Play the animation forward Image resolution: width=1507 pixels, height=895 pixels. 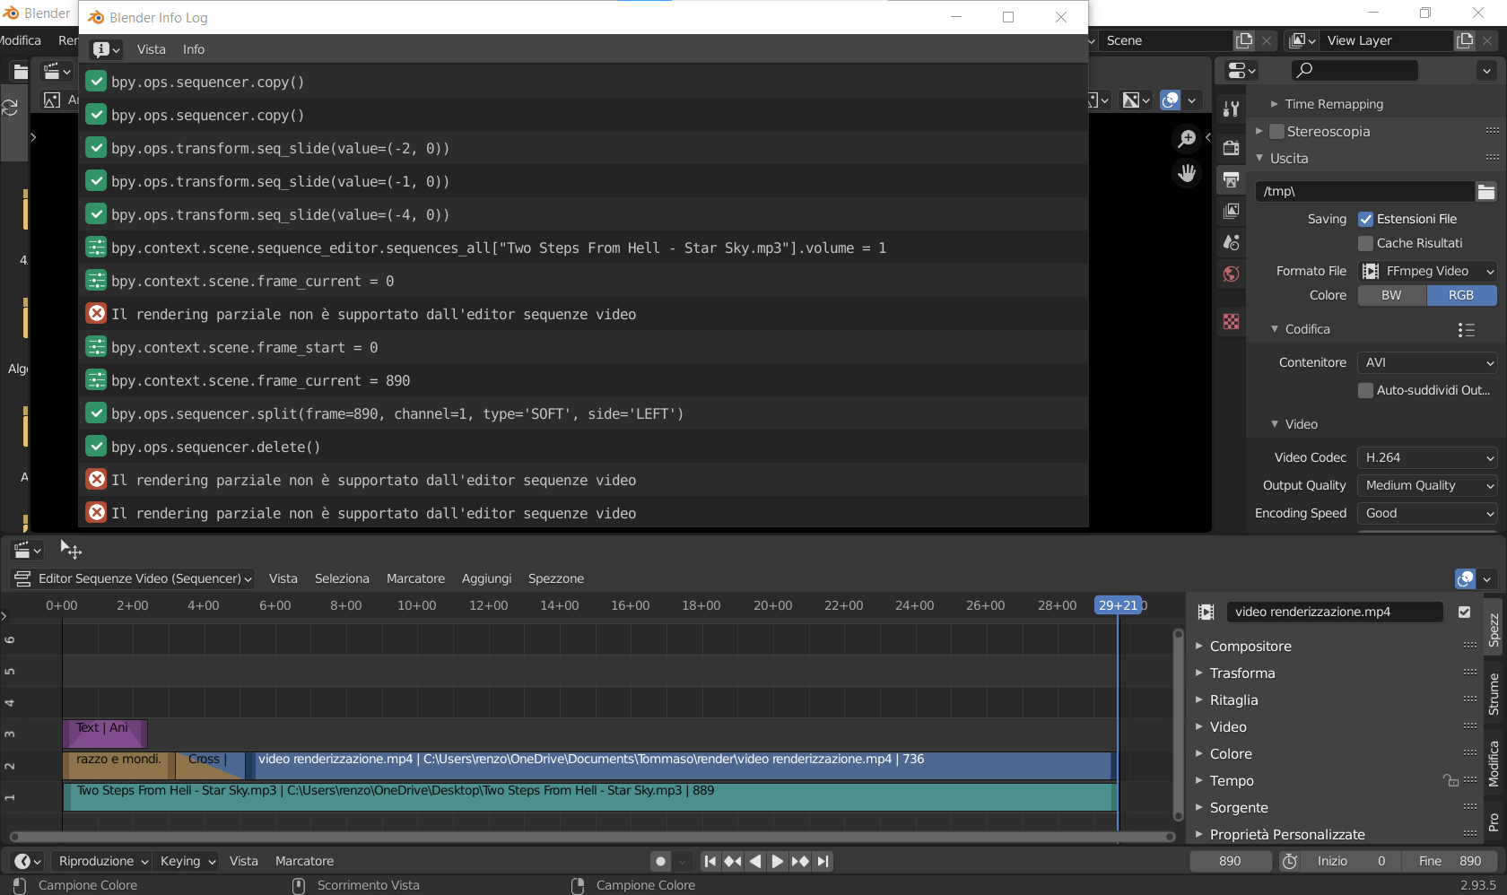(x=777, y=861)
